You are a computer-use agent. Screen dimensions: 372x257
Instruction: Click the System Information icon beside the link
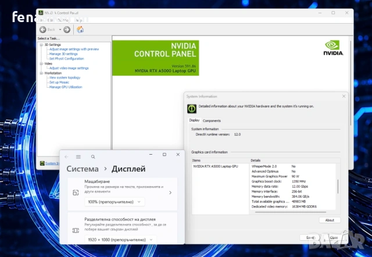42,163
